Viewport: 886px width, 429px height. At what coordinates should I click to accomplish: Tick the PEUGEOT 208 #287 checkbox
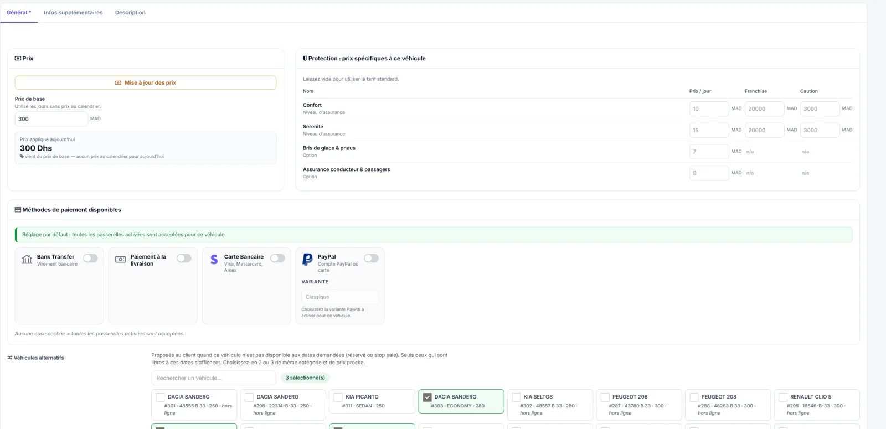click(605, 397)
